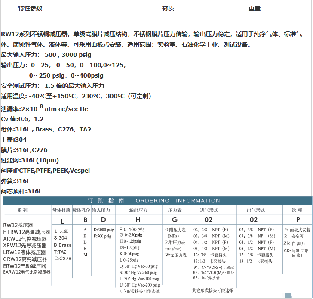Click the 母体孔位 column header
The width and height of the screenshot is (313, 299).
[x=81, y=210]
